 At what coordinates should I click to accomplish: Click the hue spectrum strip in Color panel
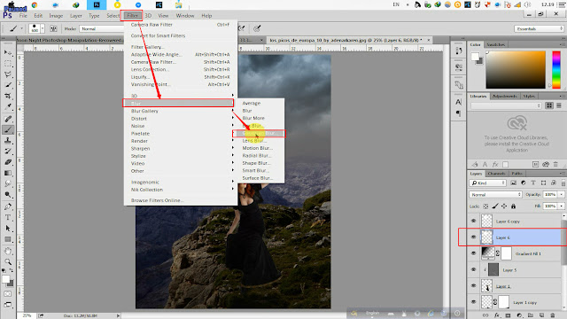[556, 70]
